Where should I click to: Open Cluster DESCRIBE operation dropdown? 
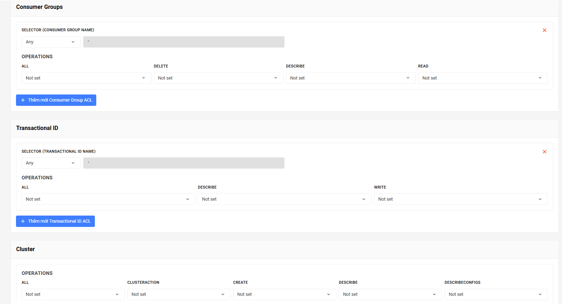click(390, 294)
